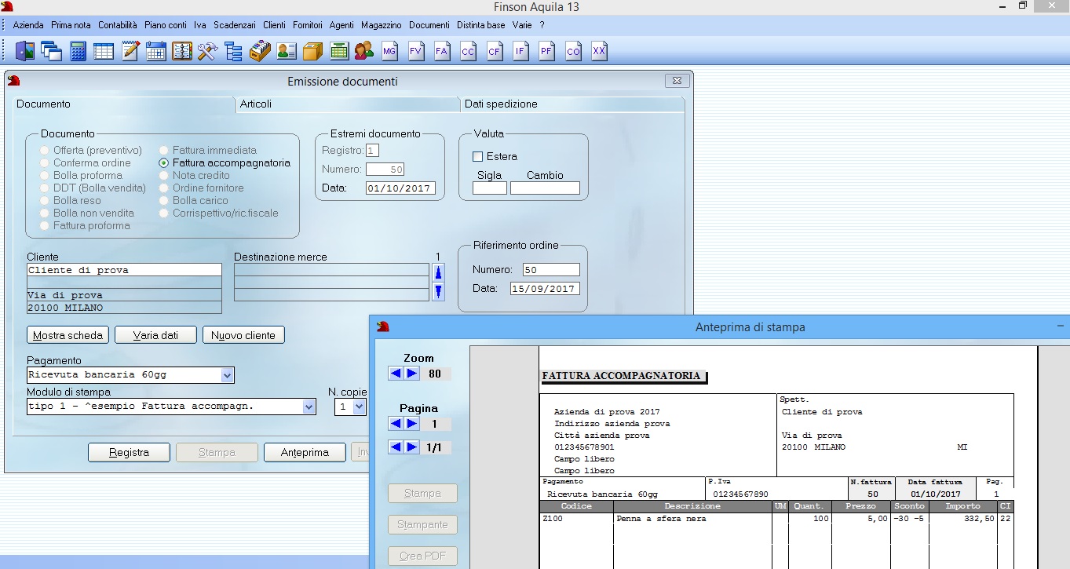Click the CF document icon
This screenshot has height=569, width=1070.
click(x=494, y=52)
